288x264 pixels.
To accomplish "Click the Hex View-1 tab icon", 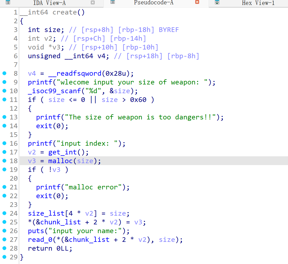I will 217,3.
